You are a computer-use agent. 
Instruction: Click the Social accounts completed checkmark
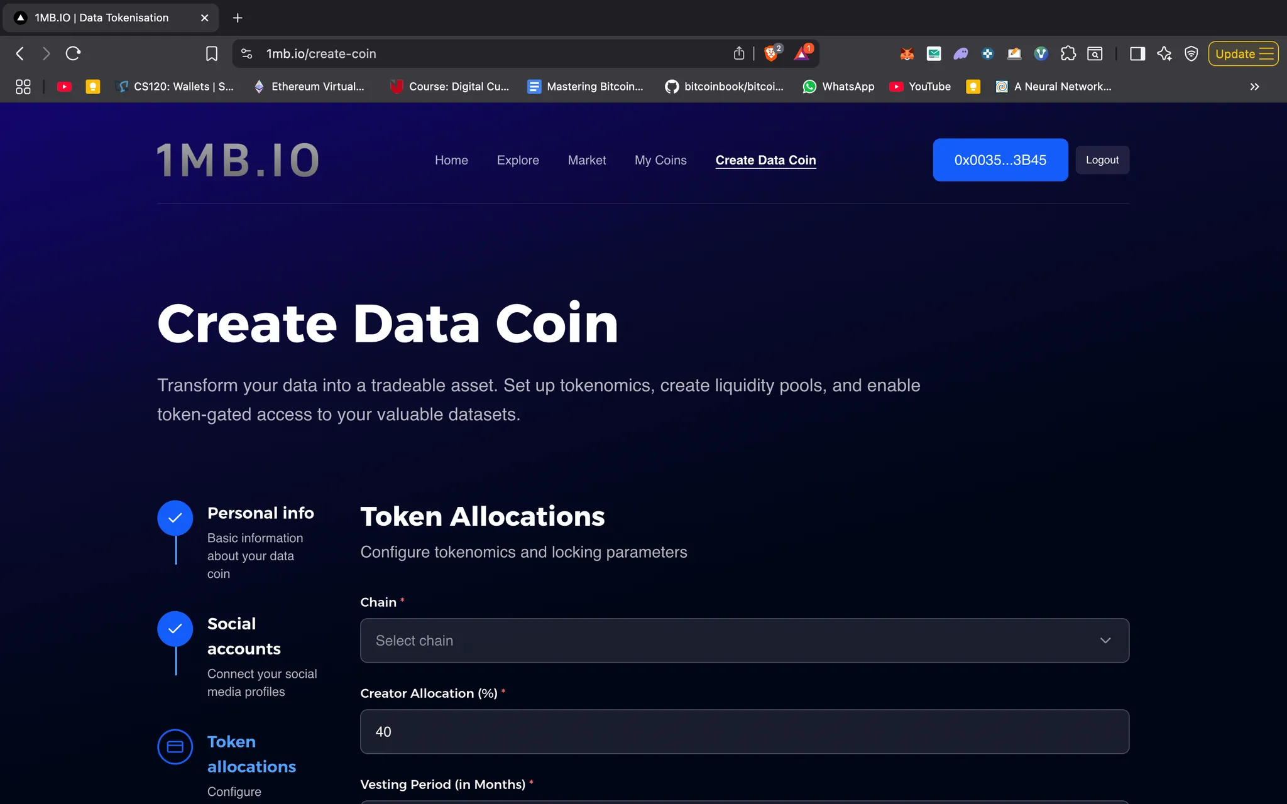(x=175, y=628)
